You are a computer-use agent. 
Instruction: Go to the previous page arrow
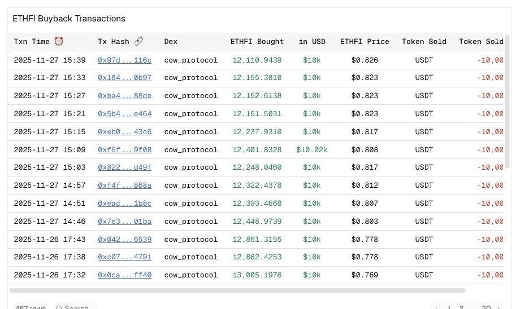click(x=435, y=308)
